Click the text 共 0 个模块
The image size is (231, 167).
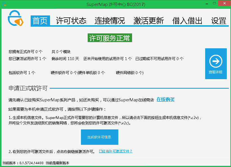click(61, 52)
